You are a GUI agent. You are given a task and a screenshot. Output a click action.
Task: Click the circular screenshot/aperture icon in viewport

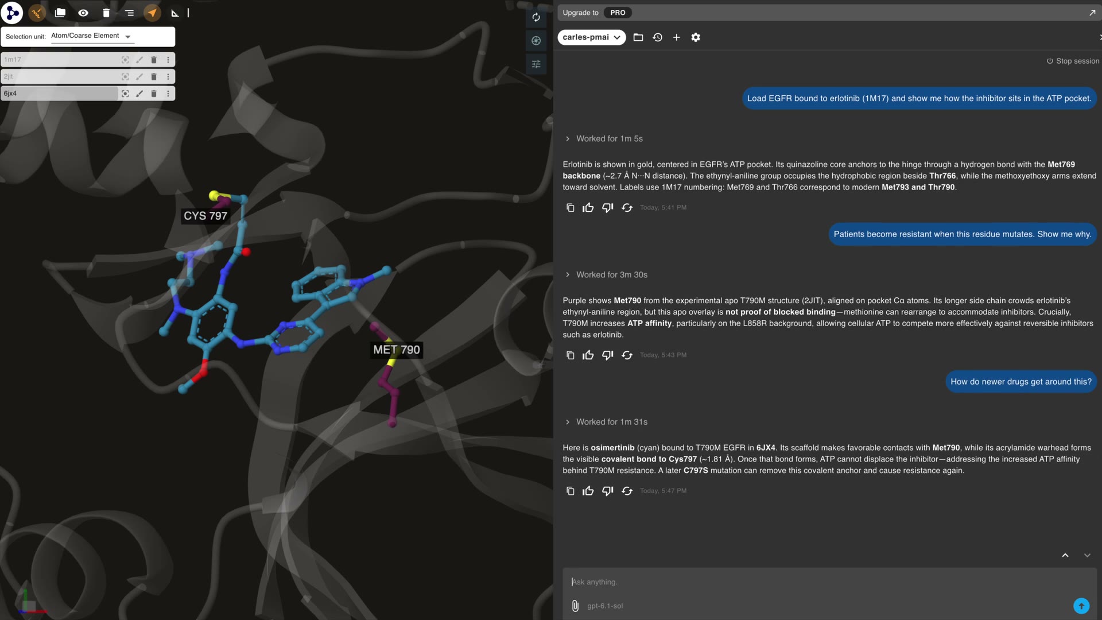[536, 41]
